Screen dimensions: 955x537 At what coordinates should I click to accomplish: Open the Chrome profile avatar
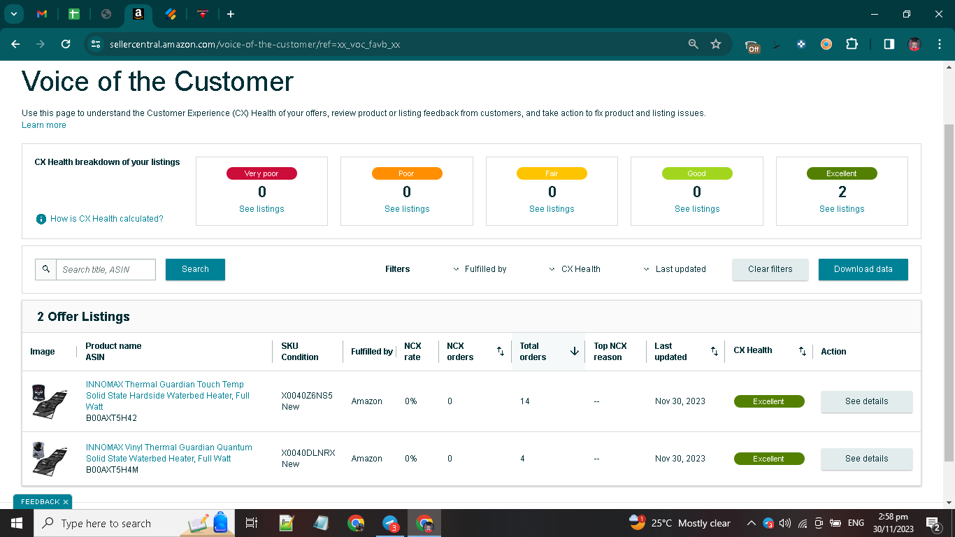click(914, 44)
